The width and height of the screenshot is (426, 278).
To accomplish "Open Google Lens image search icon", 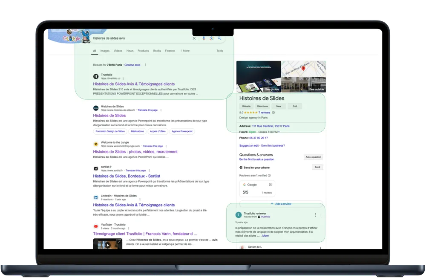I will (212, 38).
